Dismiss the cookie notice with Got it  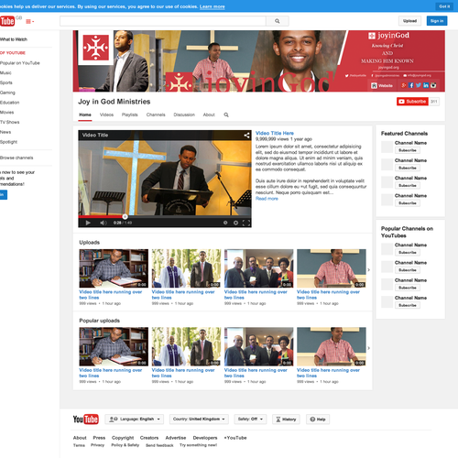[444, 6]
